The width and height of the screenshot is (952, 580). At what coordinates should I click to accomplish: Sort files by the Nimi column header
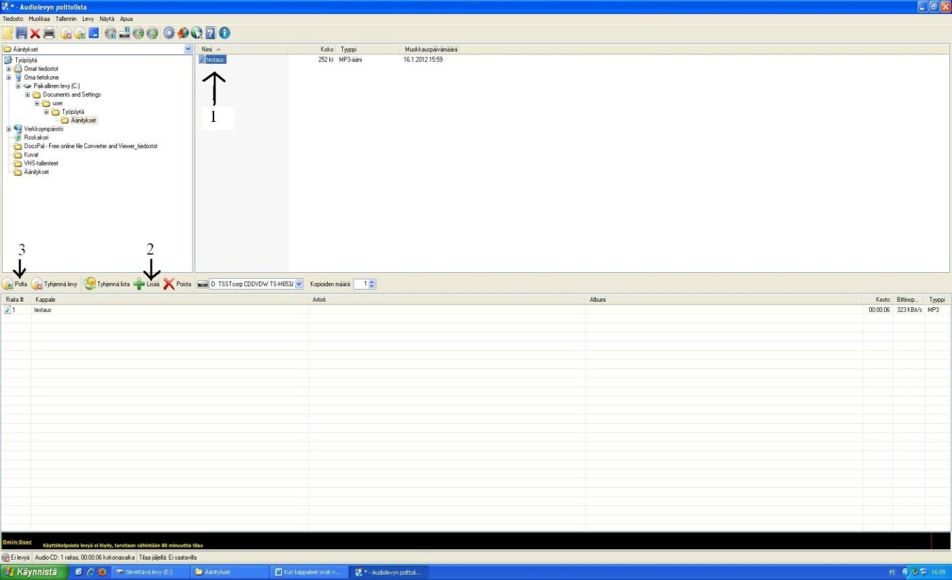[x=242, y=49]
